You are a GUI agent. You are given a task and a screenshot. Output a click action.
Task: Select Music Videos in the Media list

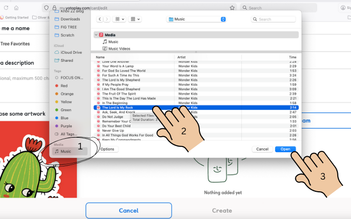tap(118, 49)
